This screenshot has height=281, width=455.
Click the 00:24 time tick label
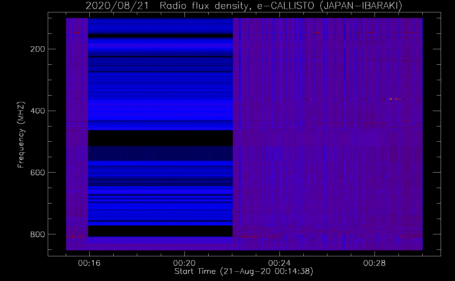click(x=280, y=263)
